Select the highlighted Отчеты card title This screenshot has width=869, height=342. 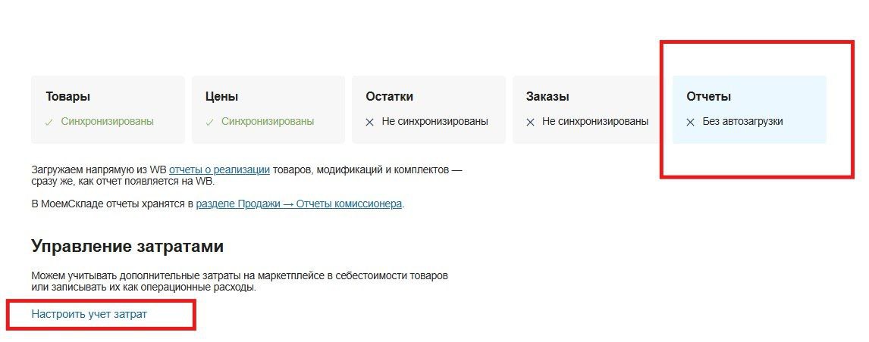pos(709,96)
